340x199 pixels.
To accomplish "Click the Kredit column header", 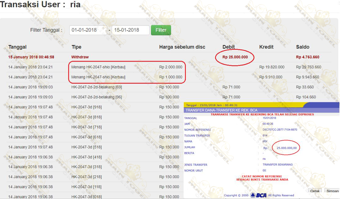I will tap(266, 47).
